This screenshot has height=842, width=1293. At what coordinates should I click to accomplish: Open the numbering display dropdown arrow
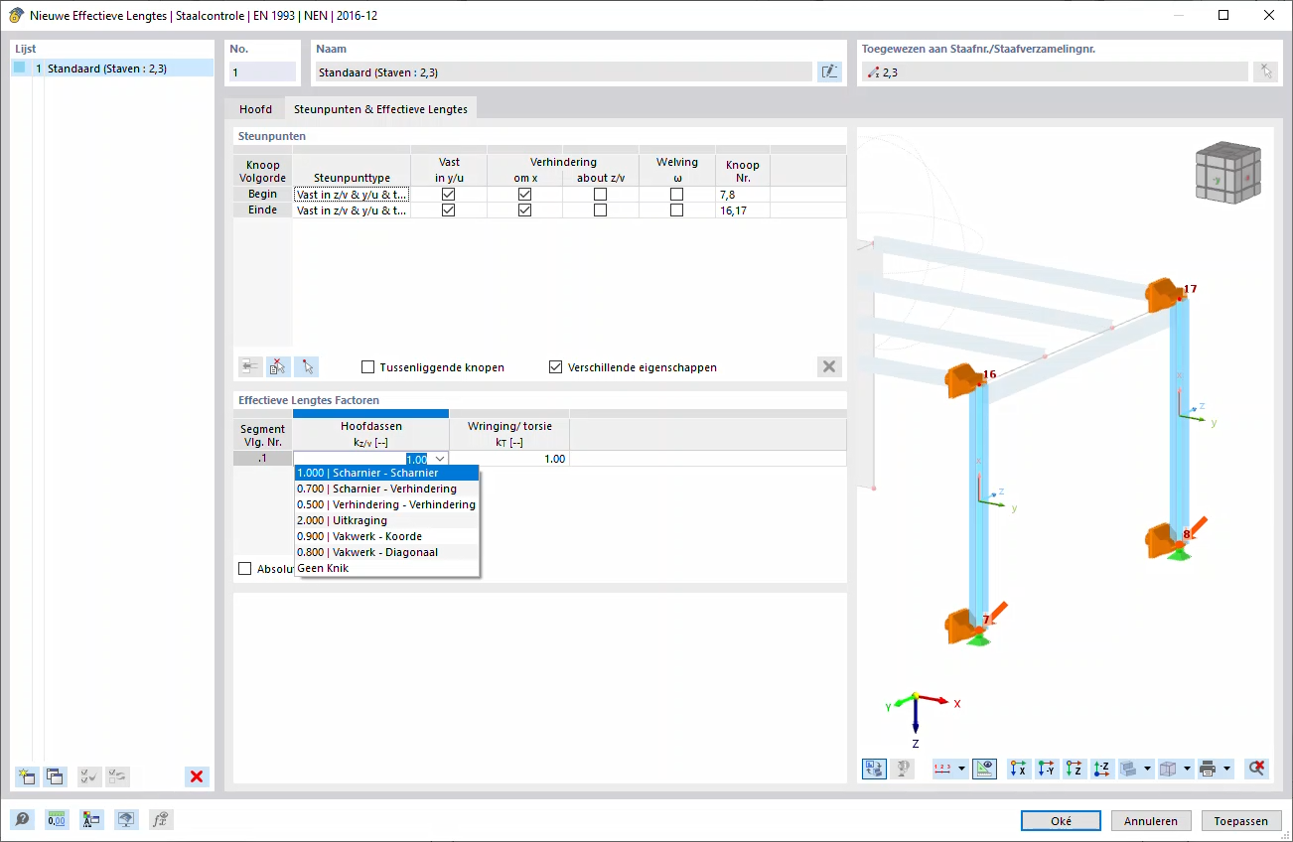(960, 769)
